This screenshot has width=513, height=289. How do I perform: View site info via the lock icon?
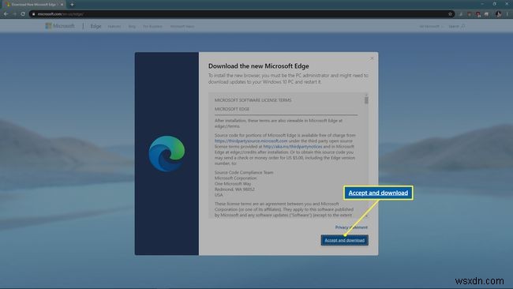[33, 14]
